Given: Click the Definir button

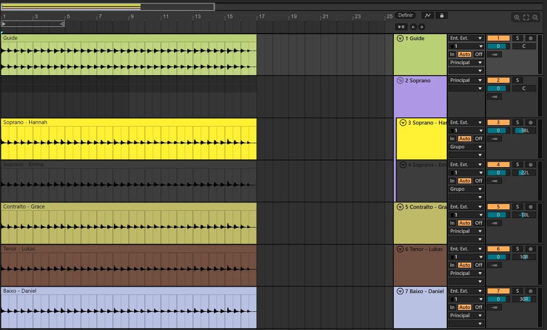Looking at the screenshot, I should click(405, 15).
